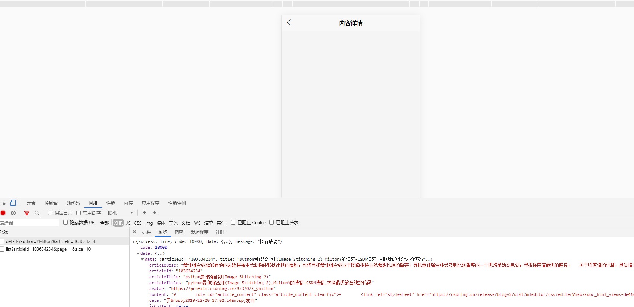Toggle the device toolbar icon
The image size is (634, 307).
point(13,203)
